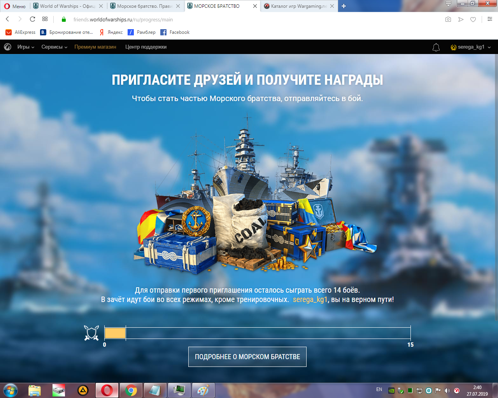This screenshot has height=398, width=498.
Task: Open Opera tabs menu icon in title bar
Action: [449, 3]
